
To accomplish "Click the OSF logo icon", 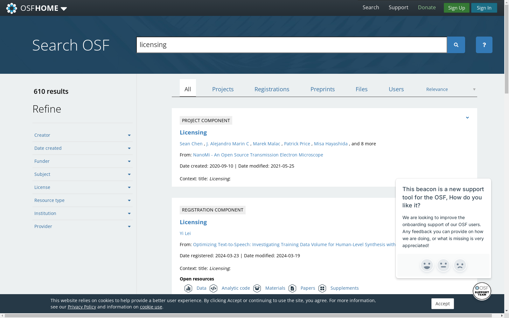I will 12,8.
